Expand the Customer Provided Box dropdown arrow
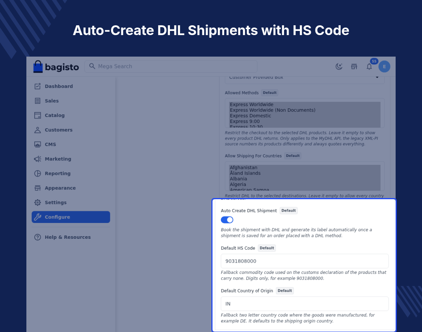The image size is (422, 332). [x=377, y=78]
